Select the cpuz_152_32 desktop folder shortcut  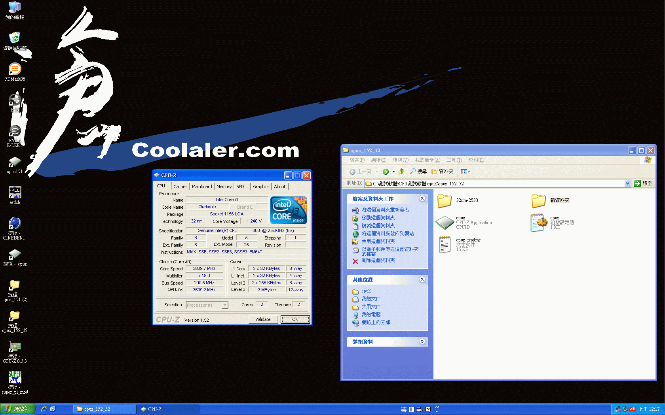[15, 321]
